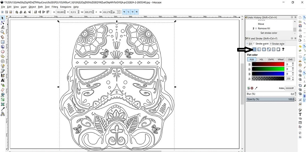The width and height of the screenshot is (306, 152).
Task: Switch to the CMYK color mode
Action: pos(271,59)
